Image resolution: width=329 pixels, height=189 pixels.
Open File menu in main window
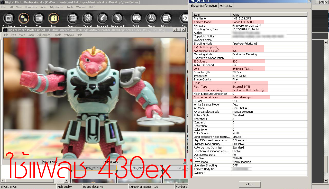(x=3, y=7)
